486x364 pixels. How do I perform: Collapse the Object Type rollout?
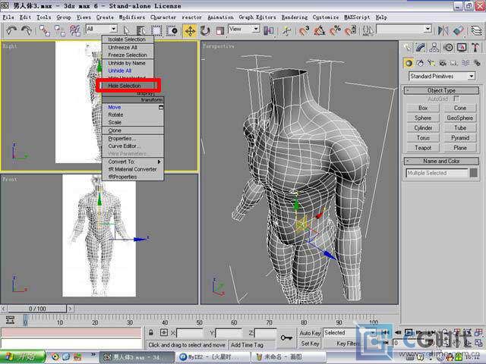441,90
